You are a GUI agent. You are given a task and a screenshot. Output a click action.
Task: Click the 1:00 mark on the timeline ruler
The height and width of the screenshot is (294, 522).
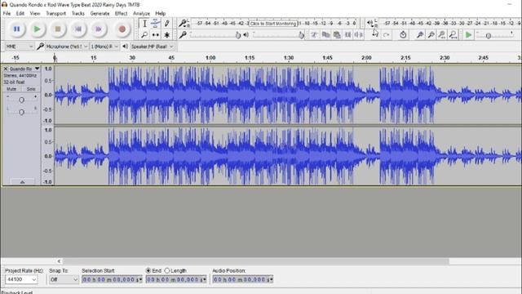pyautogui.click(x=210, y=58)
